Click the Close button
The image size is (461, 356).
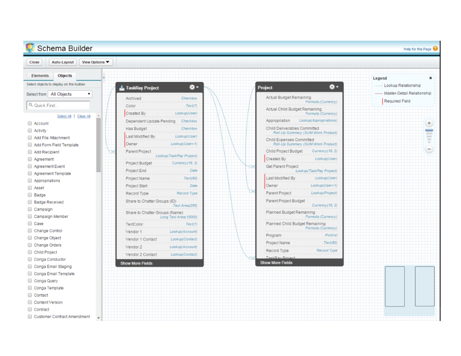click(x=34, y=62)
